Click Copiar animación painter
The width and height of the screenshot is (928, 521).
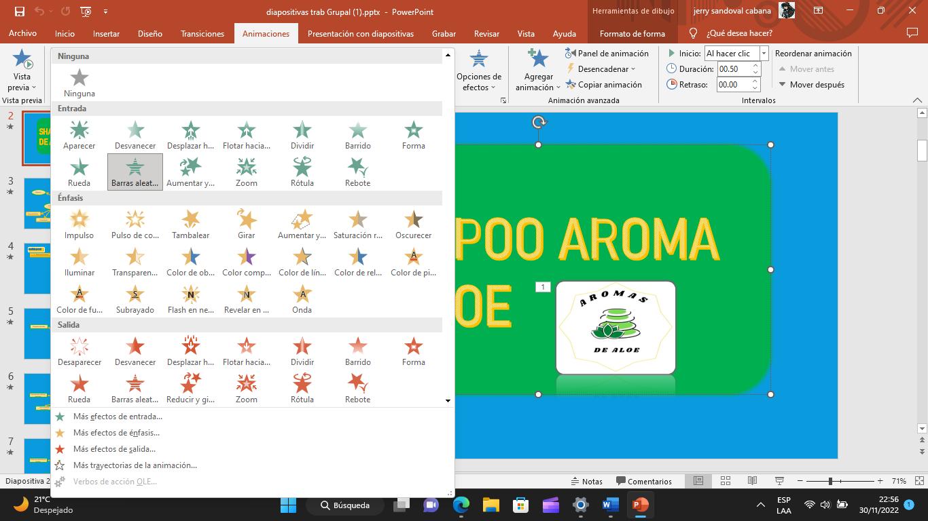point(603,84)
